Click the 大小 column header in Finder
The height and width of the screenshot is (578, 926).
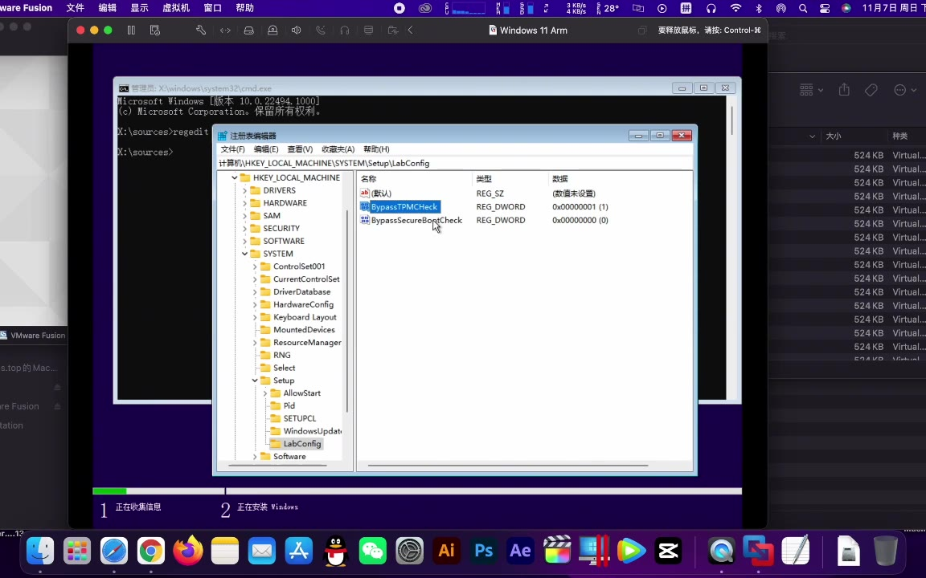[x=834, y=136]
